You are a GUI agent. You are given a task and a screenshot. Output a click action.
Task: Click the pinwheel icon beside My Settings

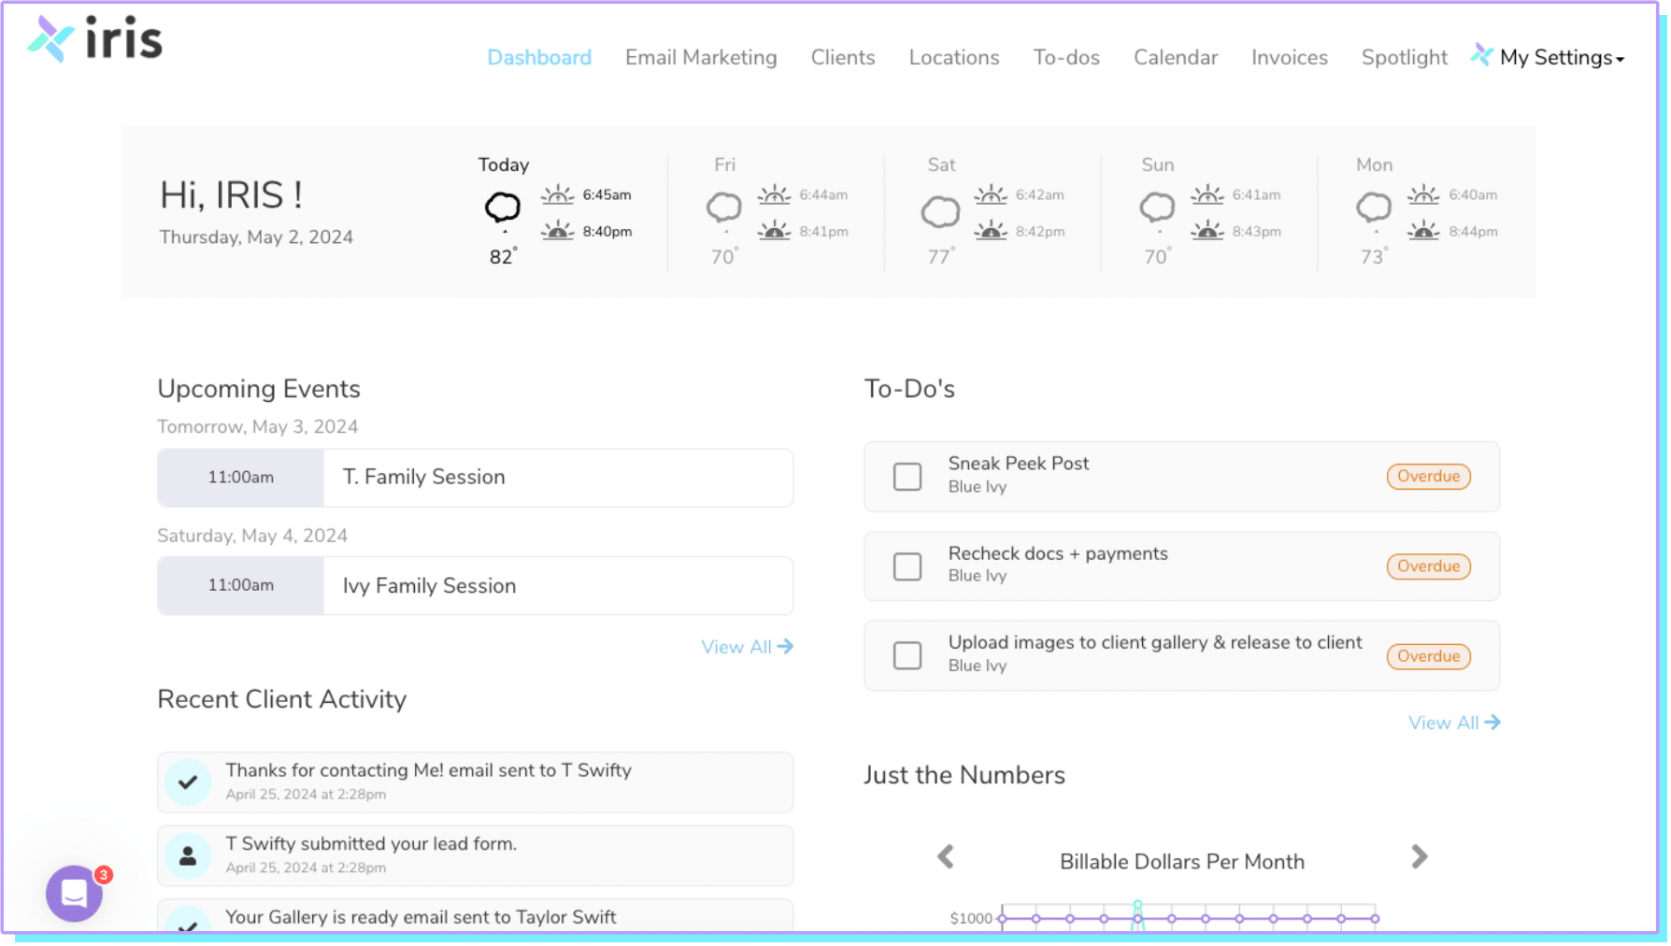coord(1481,55)
